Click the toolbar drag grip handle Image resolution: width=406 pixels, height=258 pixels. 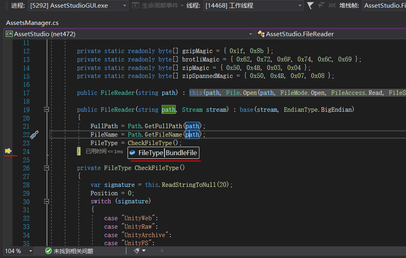click(6, 6)
